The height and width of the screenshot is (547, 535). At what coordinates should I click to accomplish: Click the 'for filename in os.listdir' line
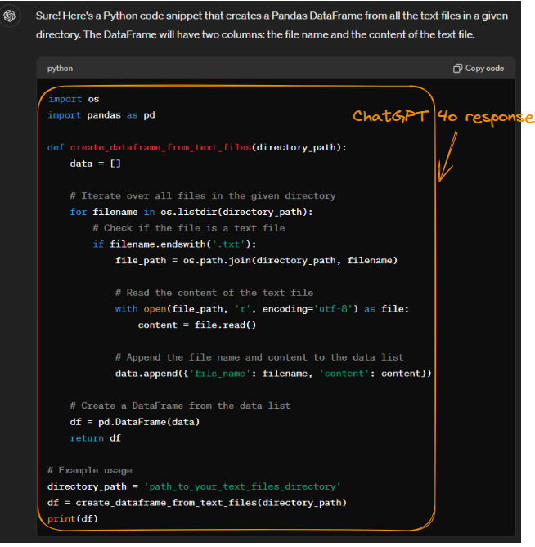[x=191, y=212]
